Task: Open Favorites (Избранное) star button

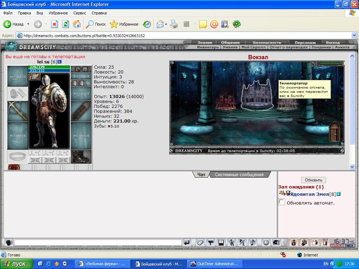Action: [124, 24]
